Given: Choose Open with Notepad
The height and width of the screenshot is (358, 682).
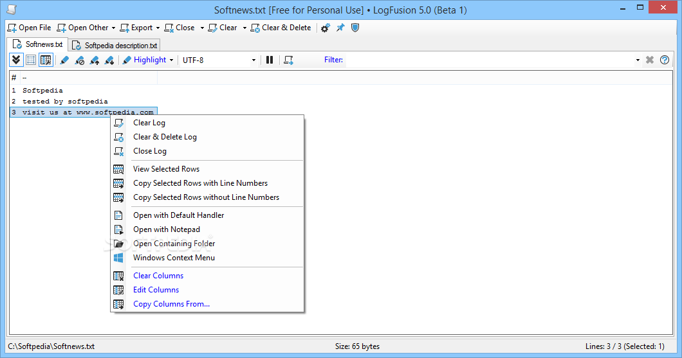Looking at the screenshot, I should (207, 229).
